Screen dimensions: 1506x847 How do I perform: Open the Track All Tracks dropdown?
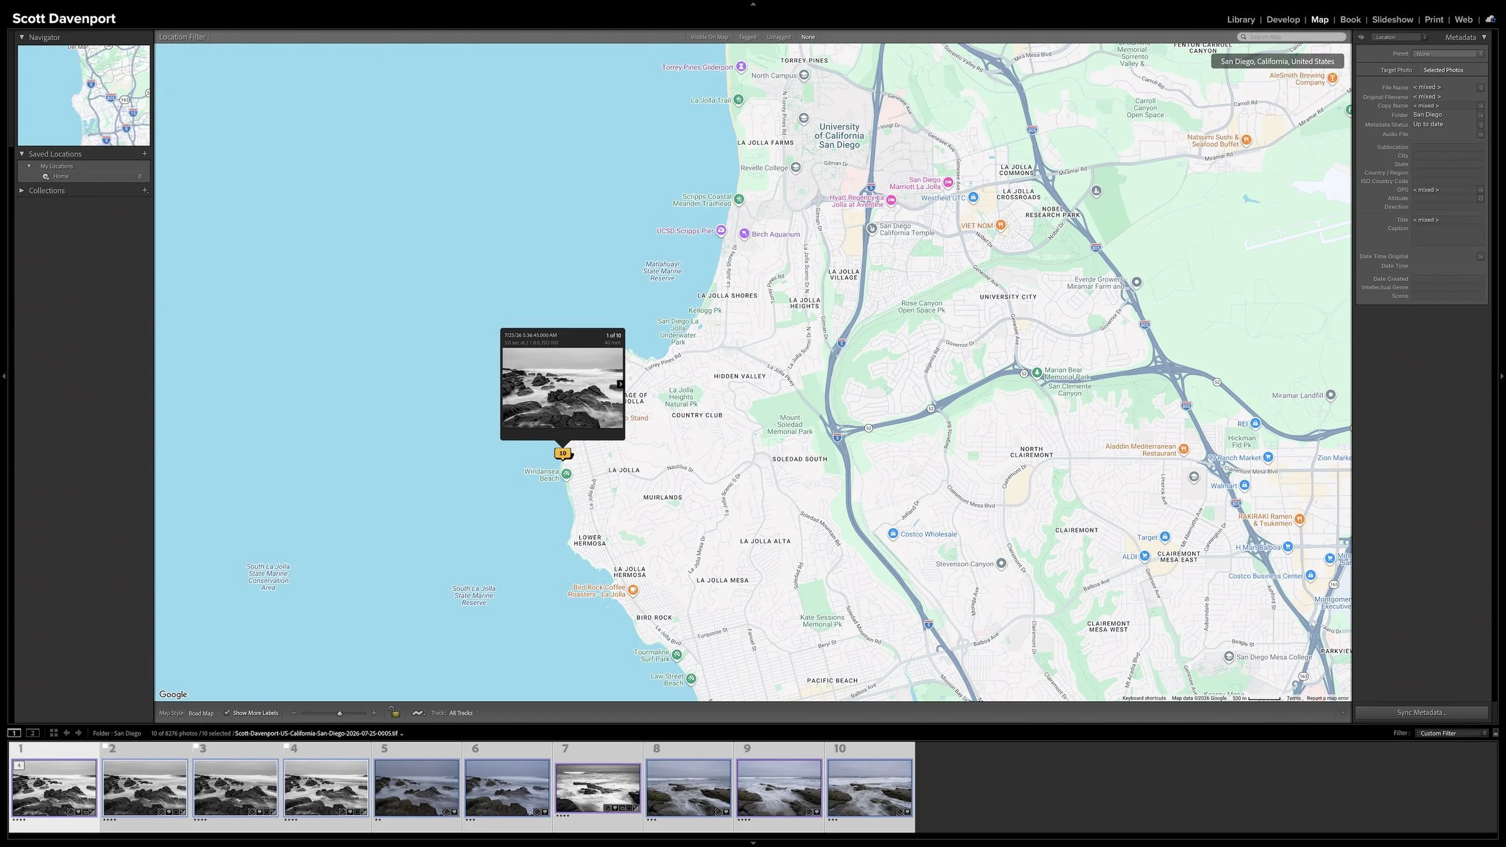coord(464,713)
